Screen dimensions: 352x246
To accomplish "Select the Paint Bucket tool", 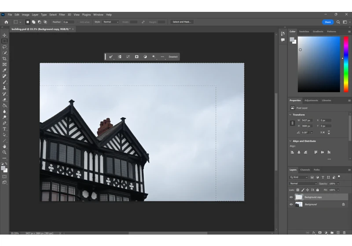I will (4, 105).
